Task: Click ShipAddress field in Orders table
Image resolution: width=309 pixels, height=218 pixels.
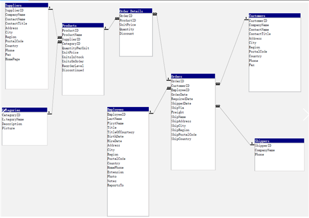Action: pyautogui.click(x=181, y=121)
